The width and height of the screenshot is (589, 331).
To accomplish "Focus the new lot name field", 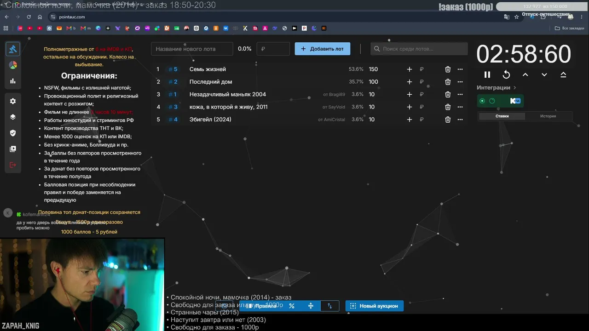I will pos(192,49).
